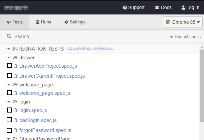Click the Docs graduation cap icon

pos(157,8)
